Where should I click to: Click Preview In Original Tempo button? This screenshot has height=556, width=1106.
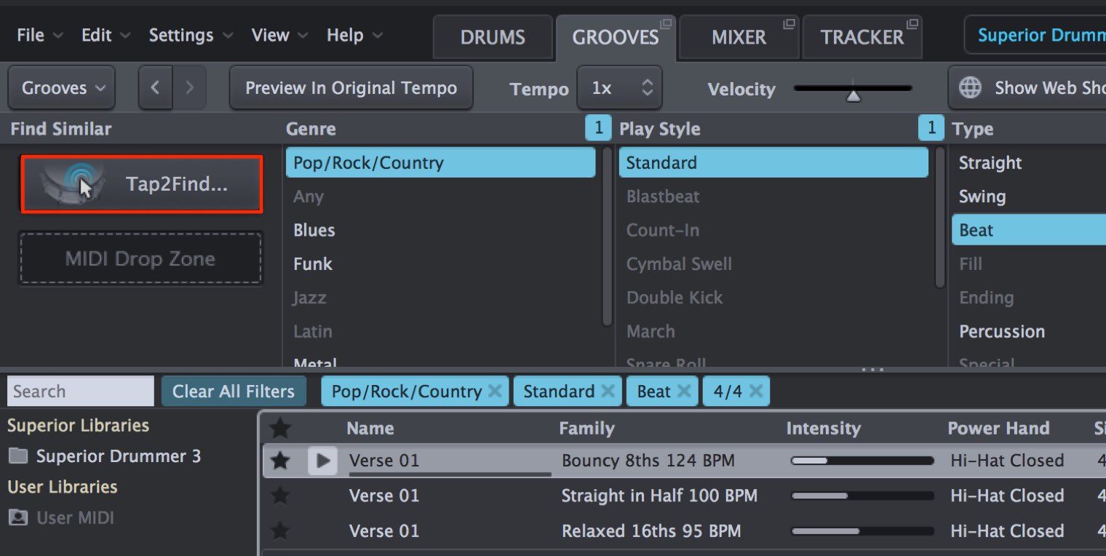click(351, 88)
